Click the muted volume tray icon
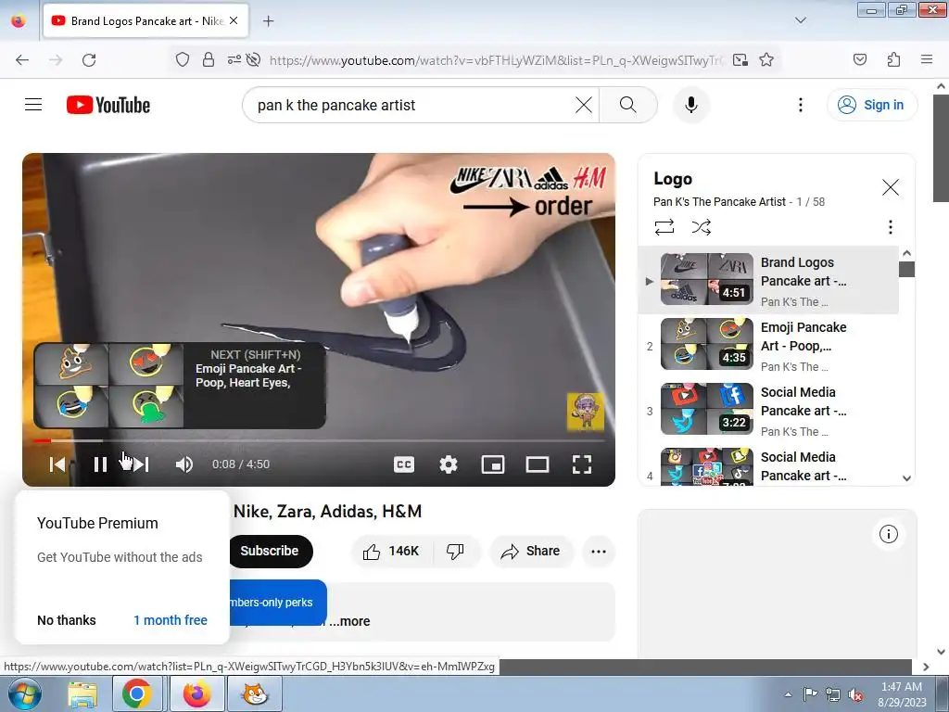 [x=855, y=694]
